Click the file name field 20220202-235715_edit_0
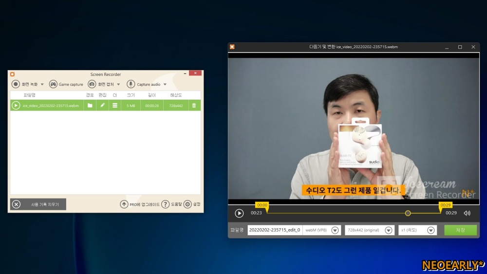The height and width of the screenshot is (274, 487). coord(275,230)
